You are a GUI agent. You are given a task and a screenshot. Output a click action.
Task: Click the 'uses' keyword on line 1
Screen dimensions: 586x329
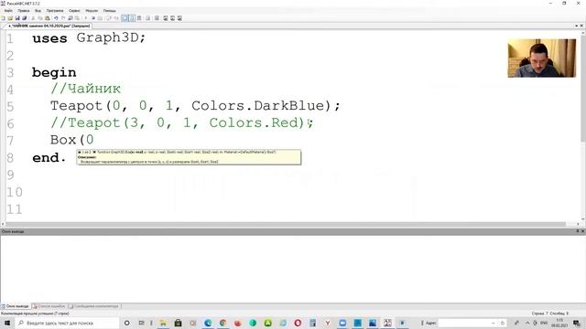49,38
